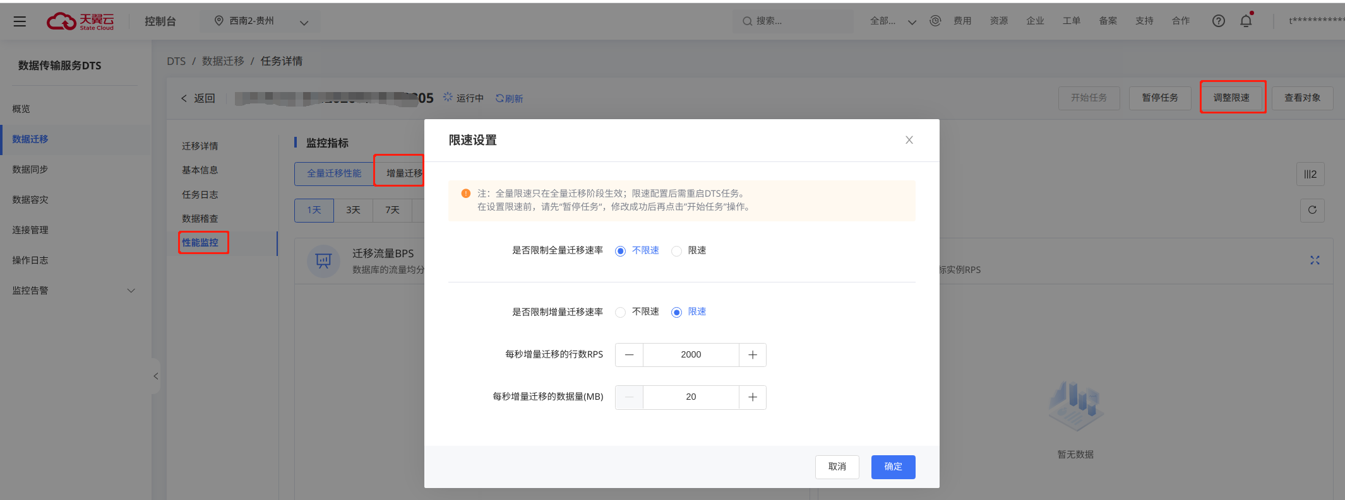Select the 增量迁移 performance tab
This screenshot has width=1345, height=500.
click(399, 173)
